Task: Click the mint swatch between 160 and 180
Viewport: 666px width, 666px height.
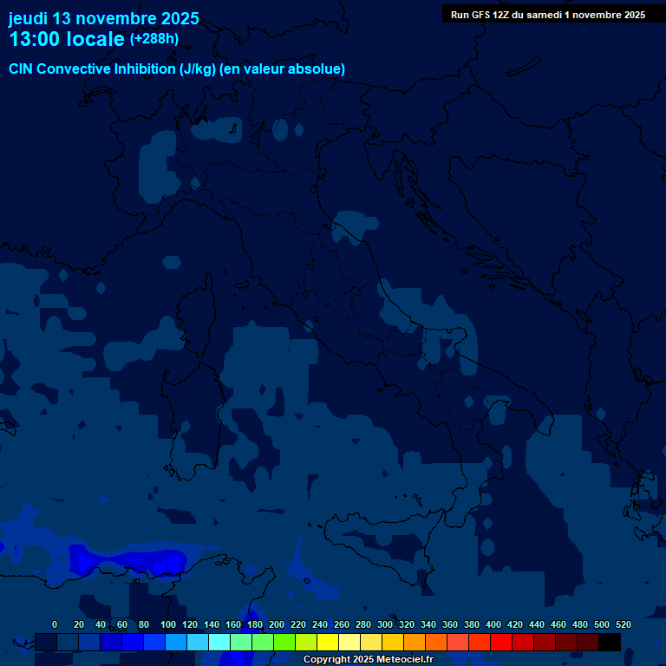Action: [241, 642]
